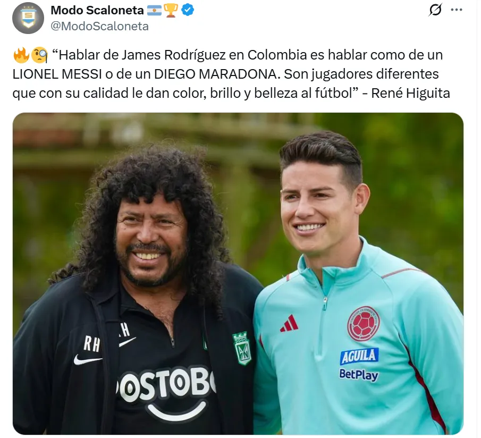This screenshot has width=481, height=438.
Task: Open the Modo Scaloneta profile avatar
Action: pyautogui.click(x=28, y=18)
